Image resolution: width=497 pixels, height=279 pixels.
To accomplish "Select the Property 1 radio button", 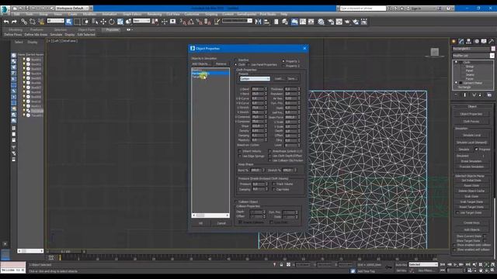I will [283, 61].
